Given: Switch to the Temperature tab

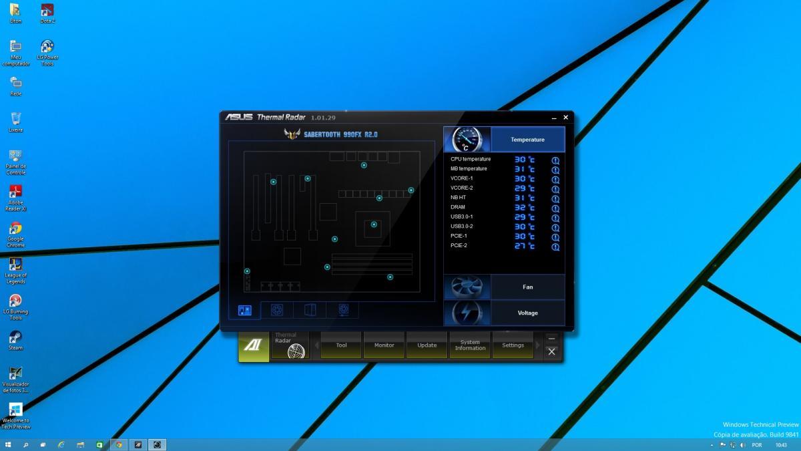Looking at the screenshot, I should click(527, 140).
